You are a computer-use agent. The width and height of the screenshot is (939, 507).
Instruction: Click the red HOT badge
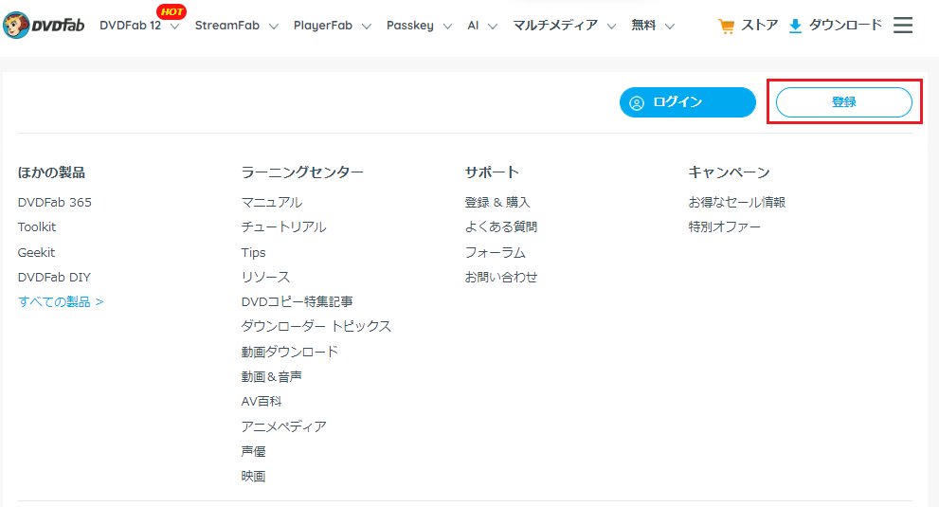click(172, 11)
